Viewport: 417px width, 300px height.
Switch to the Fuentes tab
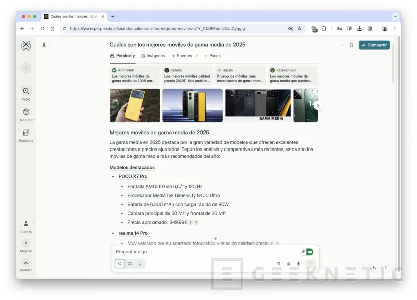185,56
